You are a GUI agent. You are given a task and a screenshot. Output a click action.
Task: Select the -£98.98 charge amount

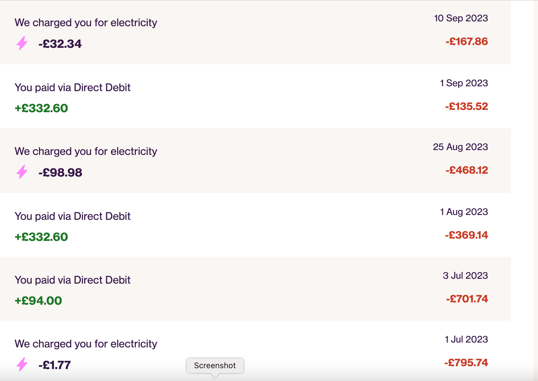(60, 173)
